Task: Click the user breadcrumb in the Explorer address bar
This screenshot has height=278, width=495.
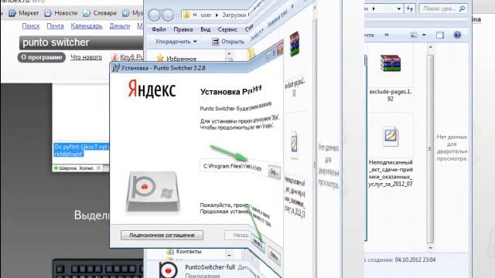Action: click(x=206, y=15)
